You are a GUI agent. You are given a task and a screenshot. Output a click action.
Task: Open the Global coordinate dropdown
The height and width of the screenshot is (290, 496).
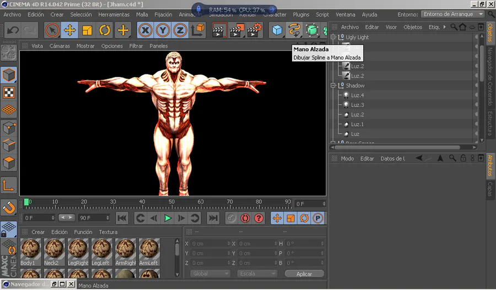tap(210, 273)
